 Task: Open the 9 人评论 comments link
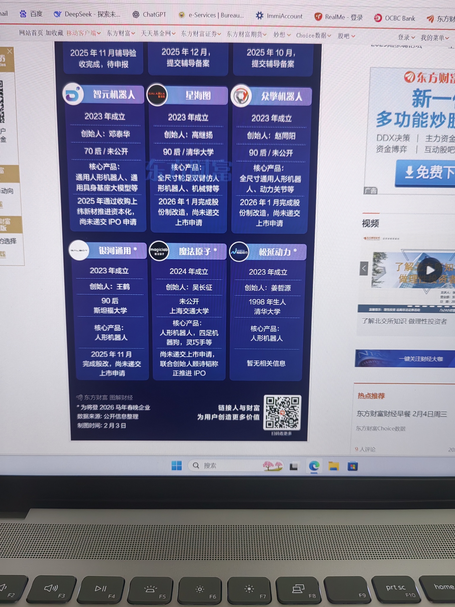point(365,449)
